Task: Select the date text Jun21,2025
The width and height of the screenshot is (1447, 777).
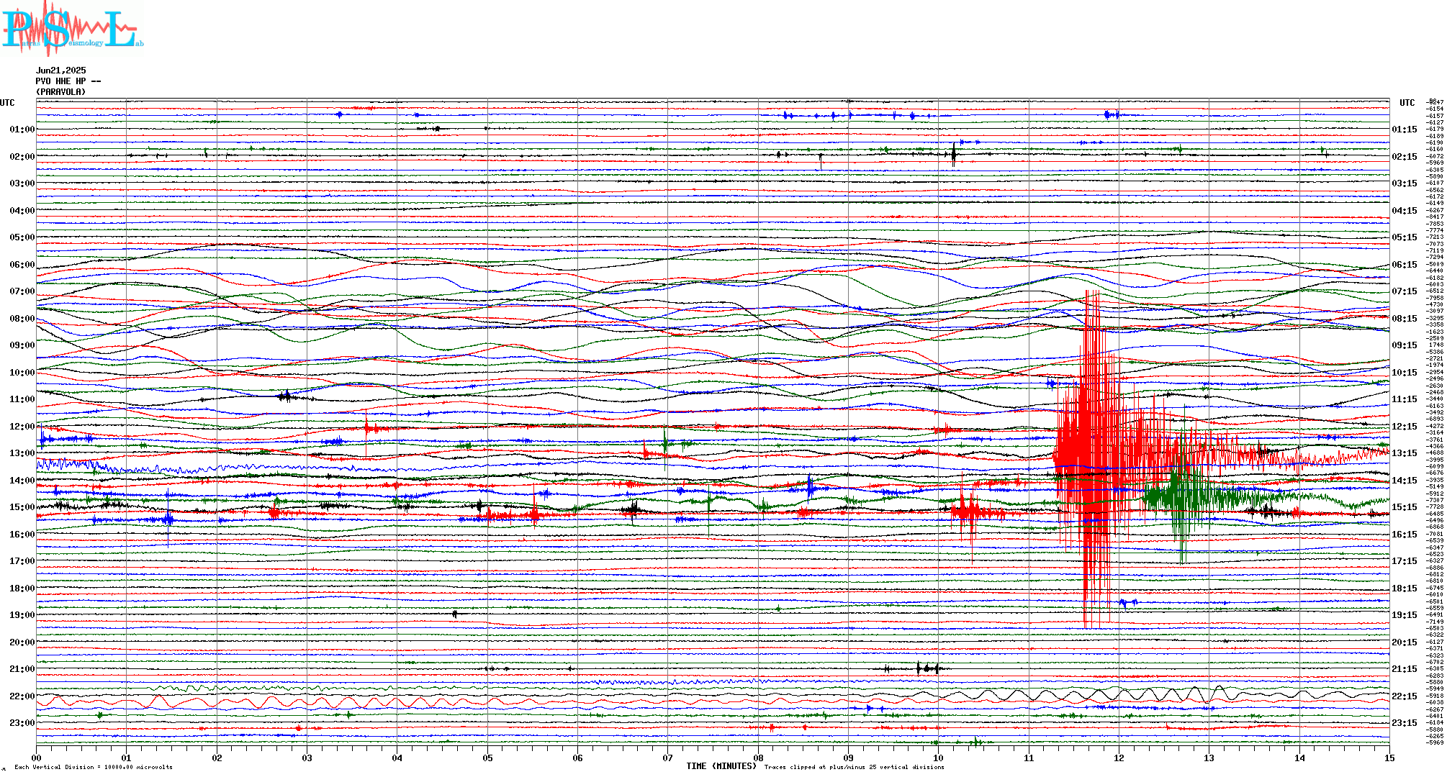Action: coord(61,71)
